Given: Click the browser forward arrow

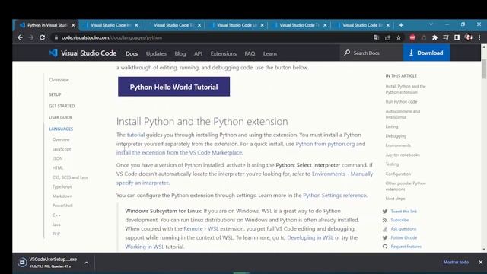Looking at the screenshot, I should click(31, 37).
